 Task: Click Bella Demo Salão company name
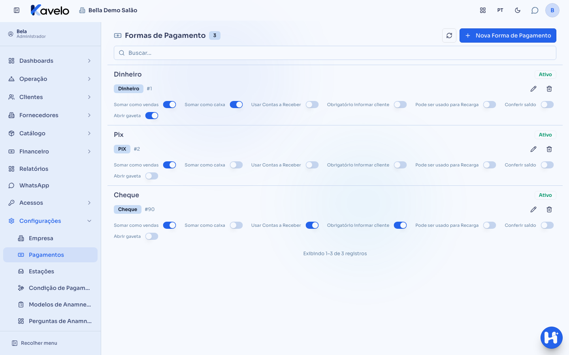[113, 10]
